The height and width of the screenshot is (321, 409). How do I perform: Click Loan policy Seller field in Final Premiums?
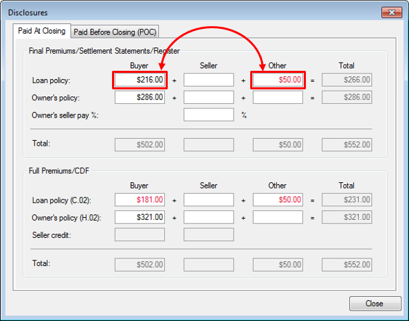tap(209, 80)
